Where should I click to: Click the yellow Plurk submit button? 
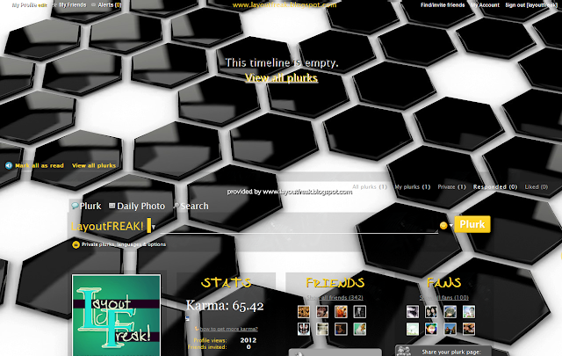click(x=472, y=224)
